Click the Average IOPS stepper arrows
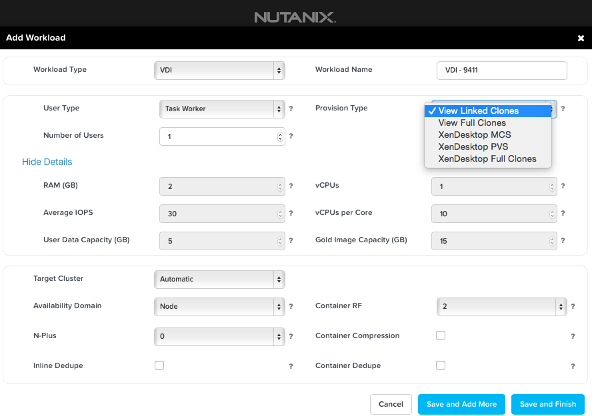 tap(280, 214)
